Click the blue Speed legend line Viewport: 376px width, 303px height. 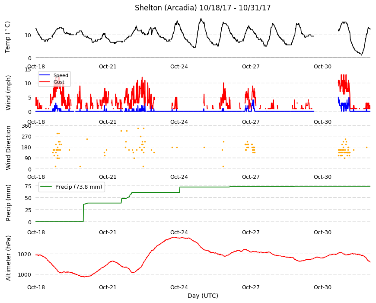pos(45,75)
